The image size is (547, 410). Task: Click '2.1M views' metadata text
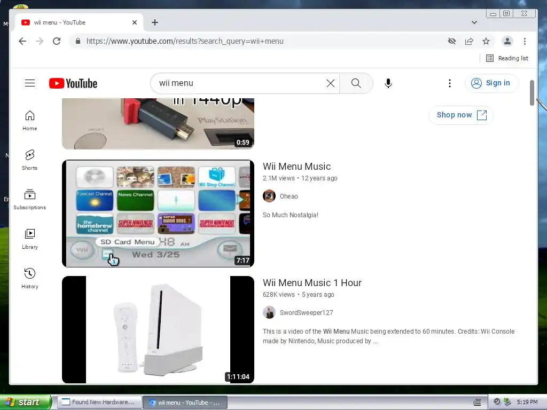click(279, 178)
